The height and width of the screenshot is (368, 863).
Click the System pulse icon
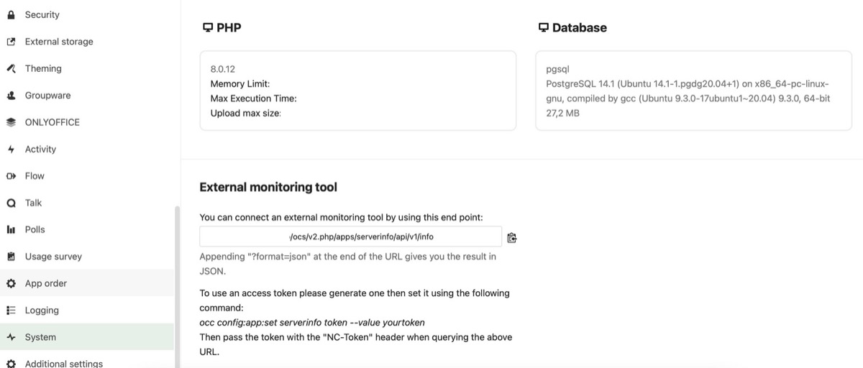(11, 337)
